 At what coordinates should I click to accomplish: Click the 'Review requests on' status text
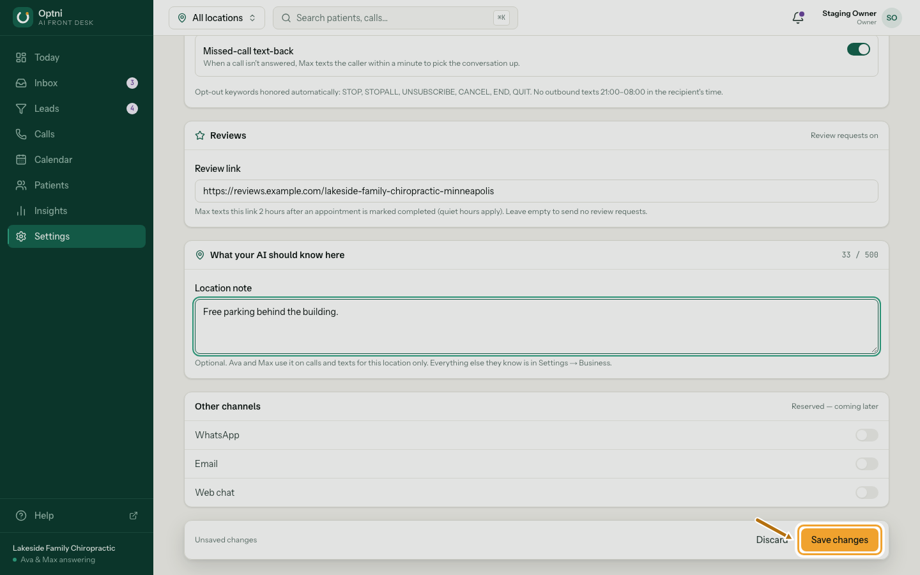point(844,135)
